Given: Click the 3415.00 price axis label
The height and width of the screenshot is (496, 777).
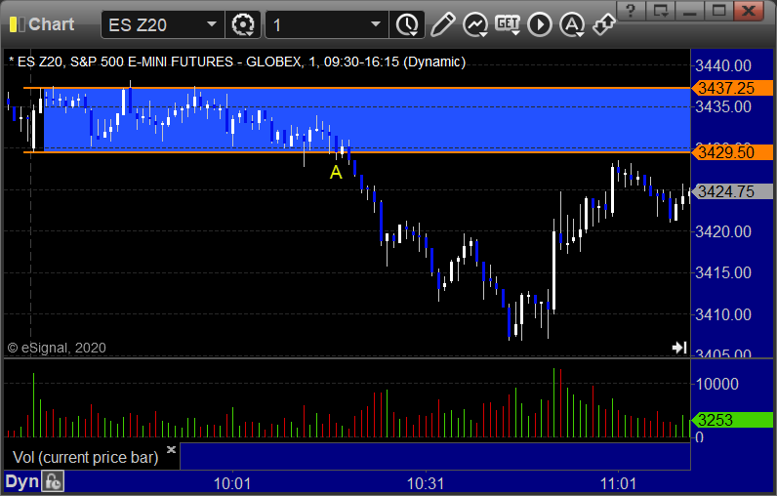Looking at the screenshot, I should tap(723, 272).
